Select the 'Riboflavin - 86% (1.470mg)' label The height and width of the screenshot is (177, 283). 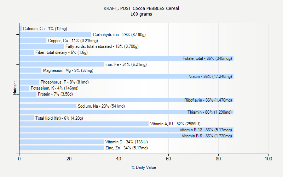coord(208,100)
